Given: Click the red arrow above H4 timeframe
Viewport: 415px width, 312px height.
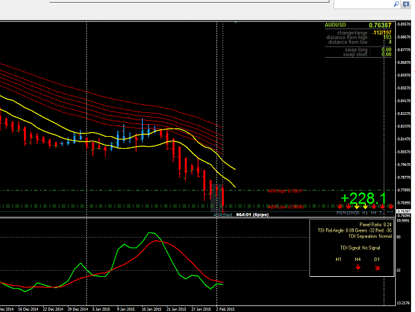Looking at the screenshot, I should click(374, 206).
